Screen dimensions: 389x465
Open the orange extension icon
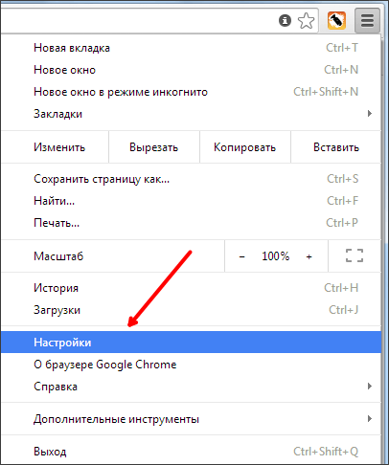pos(336,21)
